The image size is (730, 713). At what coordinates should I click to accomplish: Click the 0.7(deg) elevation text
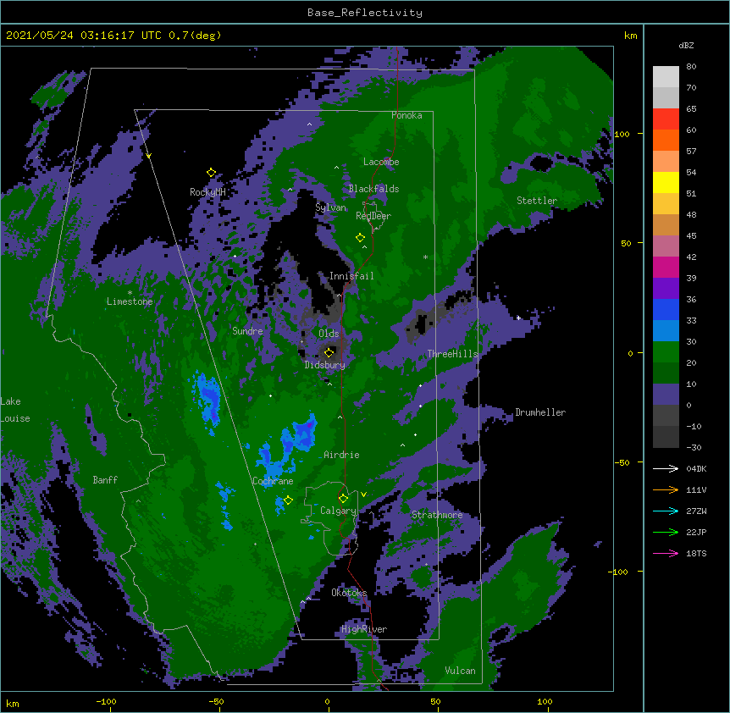click(x=195, y=36)
